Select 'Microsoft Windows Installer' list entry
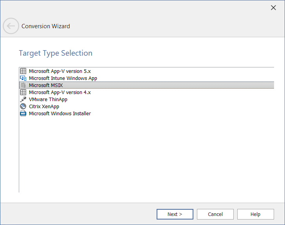Viewport: 285px width, 225px height. click(60, 114)
